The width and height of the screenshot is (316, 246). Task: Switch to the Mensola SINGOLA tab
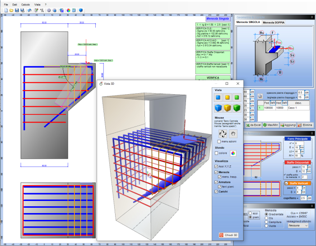click(x=248, y=22)
